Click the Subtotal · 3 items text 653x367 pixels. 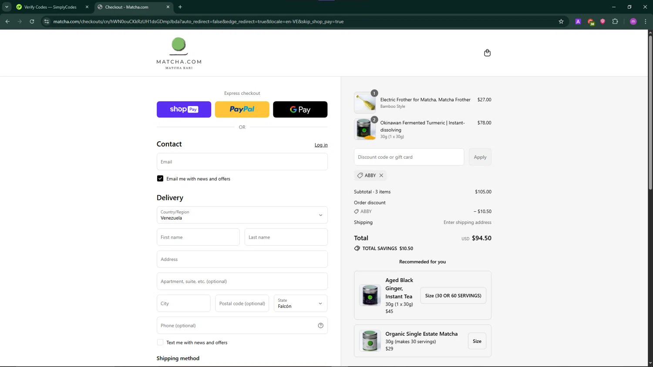point(372,192)
